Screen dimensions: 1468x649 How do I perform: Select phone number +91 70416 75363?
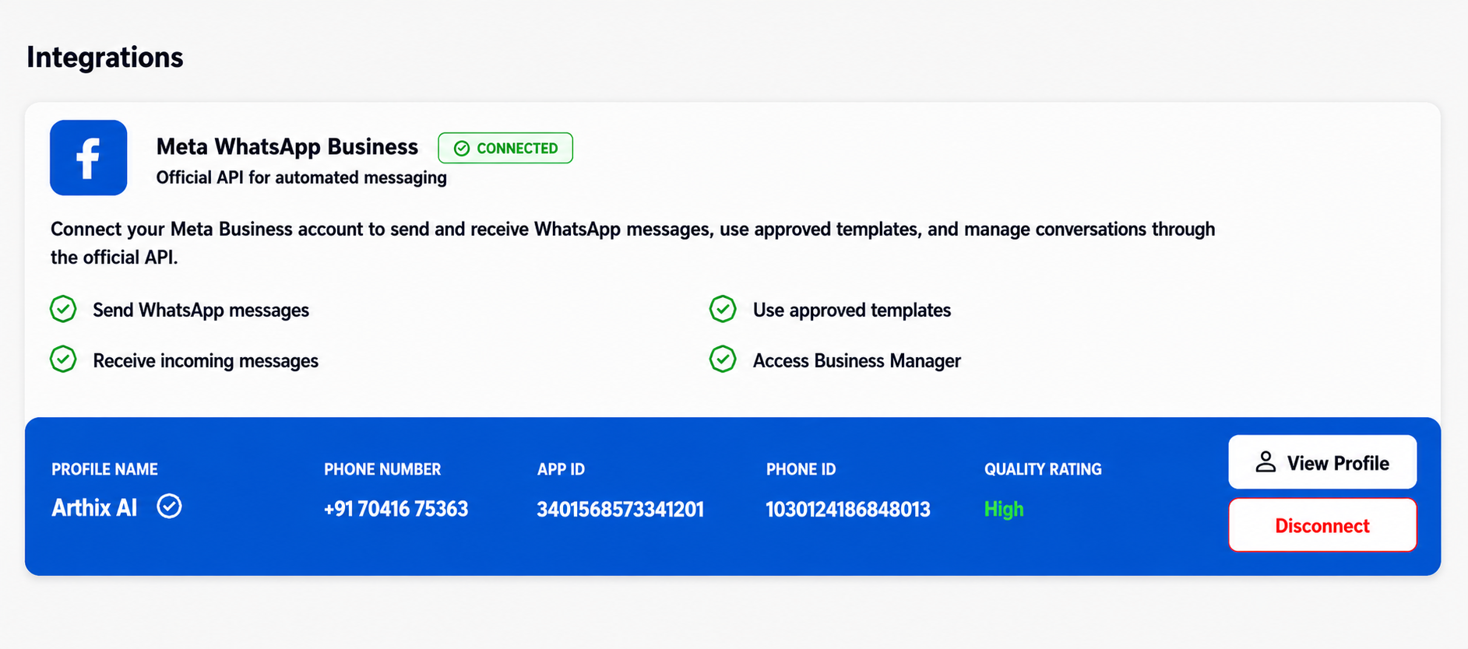point(396,509)
